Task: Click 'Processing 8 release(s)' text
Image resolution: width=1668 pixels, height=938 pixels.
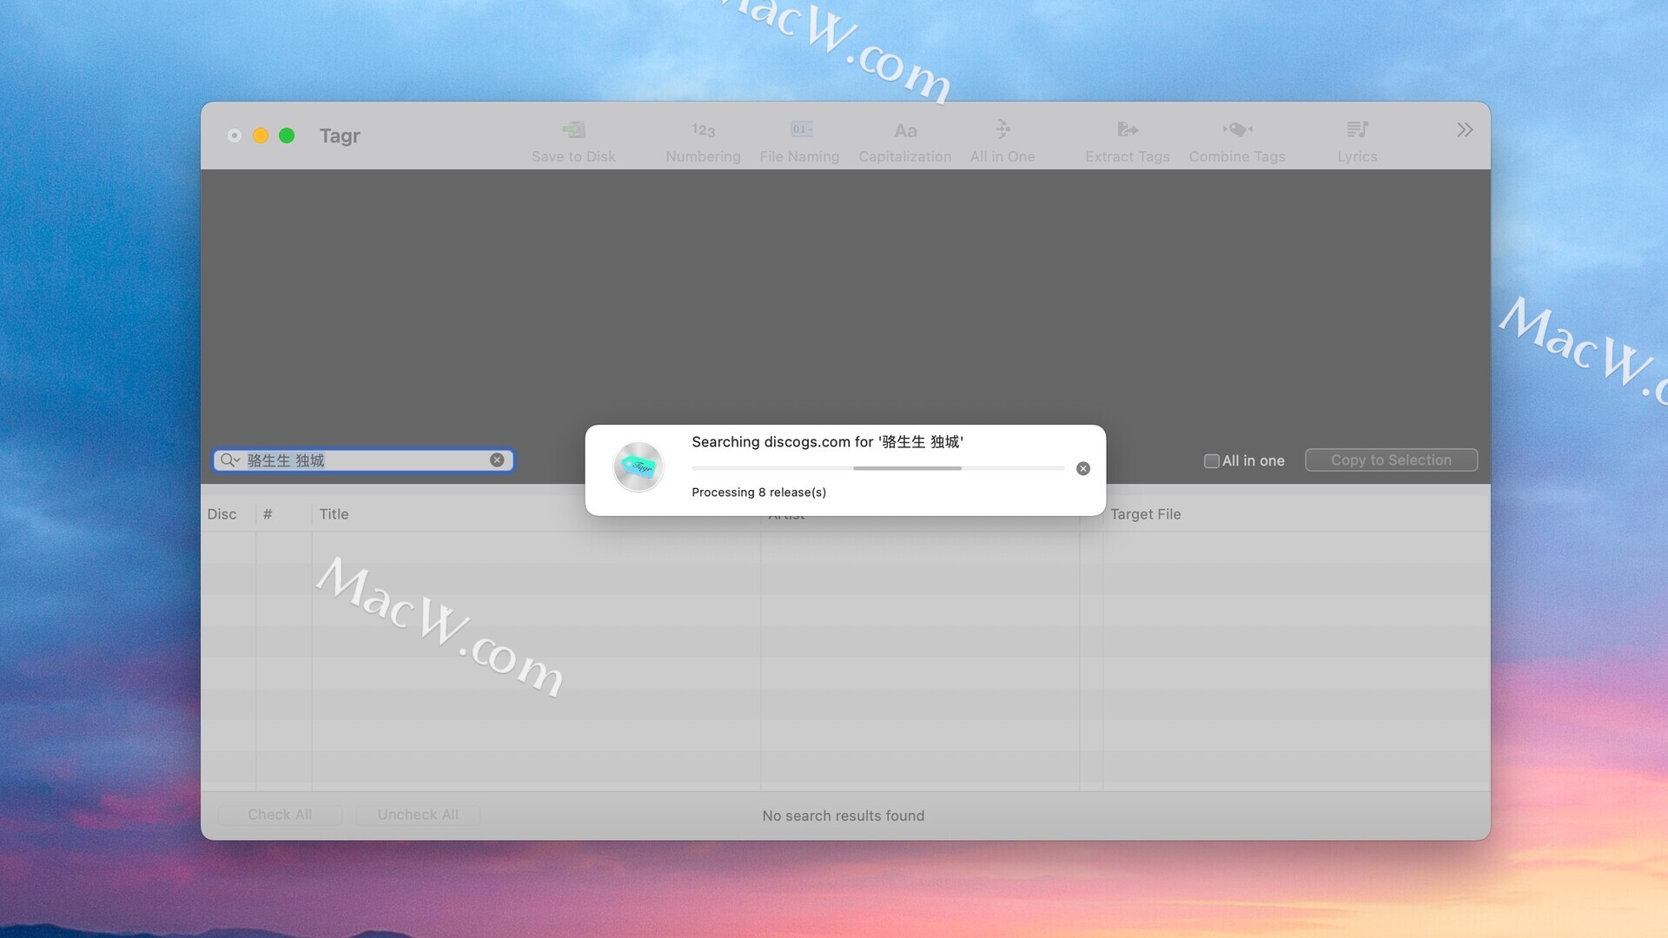Action: (x=758, y=492)
